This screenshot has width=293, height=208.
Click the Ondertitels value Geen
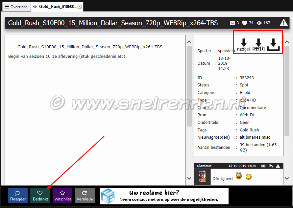click(244, 123)
